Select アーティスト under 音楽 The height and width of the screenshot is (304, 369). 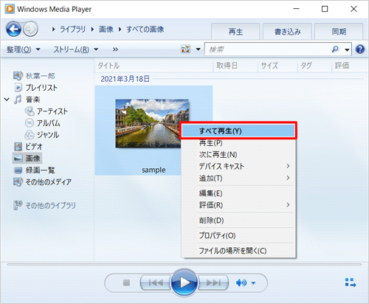click(52, 111)
